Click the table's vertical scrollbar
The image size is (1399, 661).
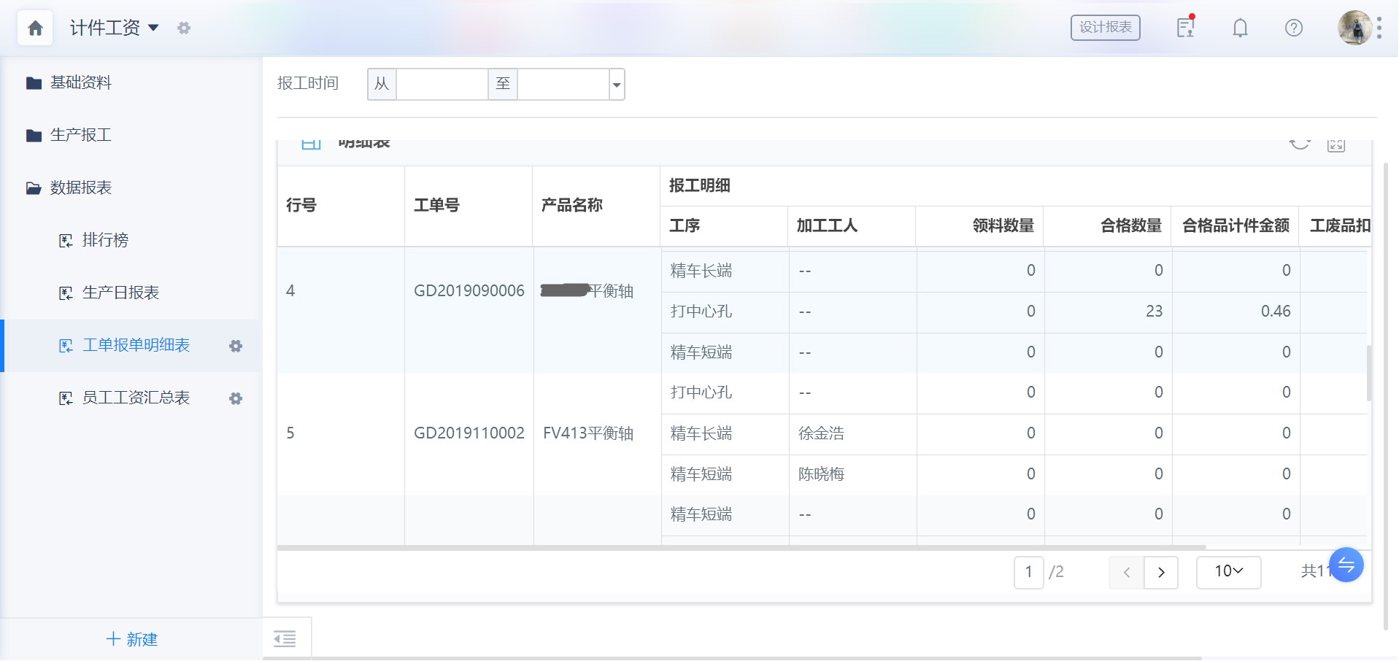1369,372
